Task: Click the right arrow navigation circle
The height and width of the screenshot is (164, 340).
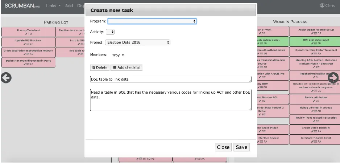Action: [333, 78]
